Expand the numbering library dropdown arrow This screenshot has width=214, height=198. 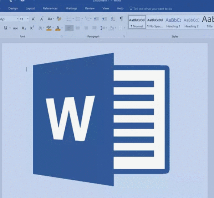(82, 19)
